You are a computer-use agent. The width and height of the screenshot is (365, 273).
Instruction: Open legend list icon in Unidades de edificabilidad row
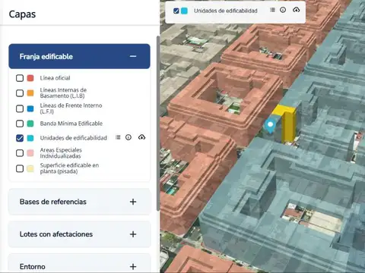(118, 137)
